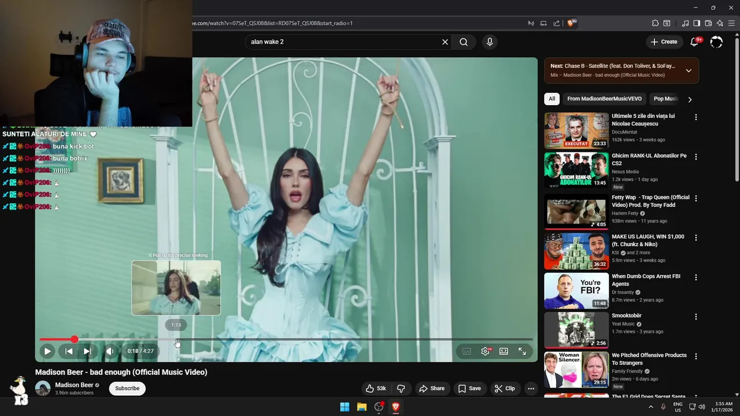Open options for Ceaușescu video
The image size is (740, 416).
[x=696, y=117]
